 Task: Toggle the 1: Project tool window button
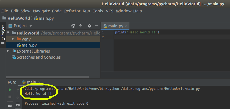3,35
